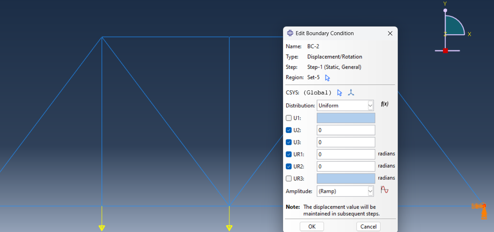Click the disabled UR3 value field
494x232 pixels.
pyautogui.click(x=346, y=179)
